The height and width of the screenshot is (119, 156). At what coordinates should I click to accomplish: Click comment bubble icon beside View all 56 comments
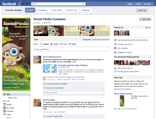coord(45,88)
